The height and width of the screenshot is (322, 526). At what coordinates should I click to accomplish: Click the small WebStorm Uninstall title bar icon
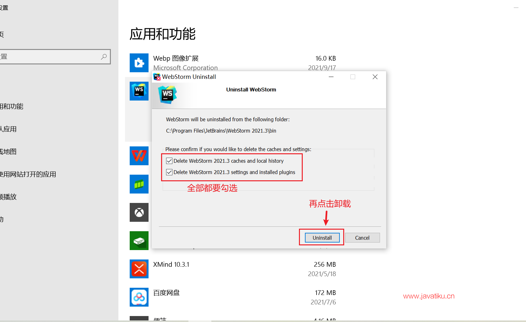pyautogui.click(x=157, y=77)
